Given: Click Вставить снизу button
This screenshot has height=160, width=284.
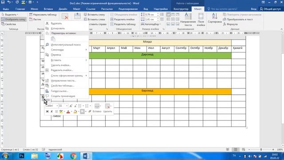Looking at the screenshot, I should pyautogui.click(x=95, y=15).
